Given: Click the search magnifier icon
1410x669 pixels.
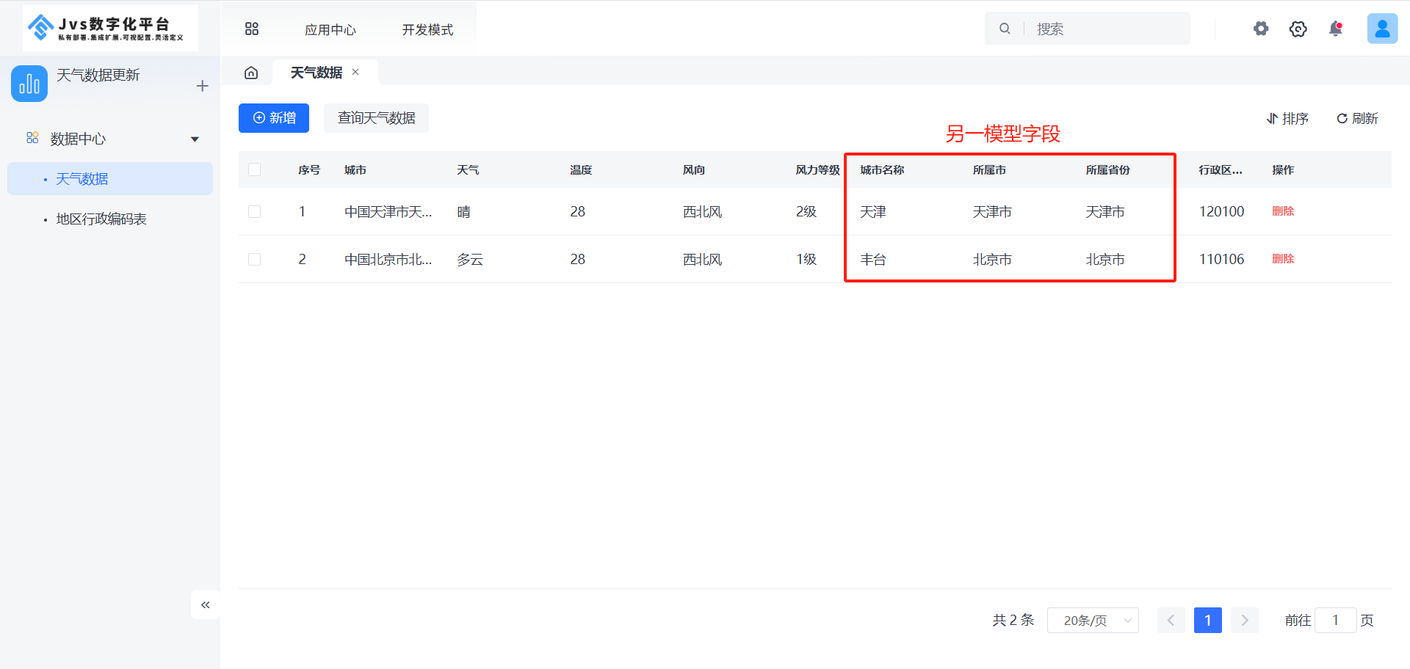Looking at the screenshot, I should pyautogui.click(x=1005, y=29).
